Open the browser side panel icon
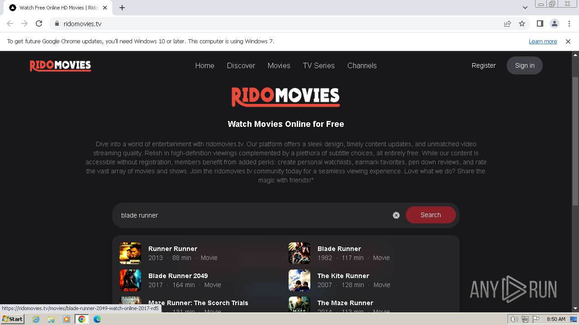Screen dimensions: 579x325 (x=540, y=23)
